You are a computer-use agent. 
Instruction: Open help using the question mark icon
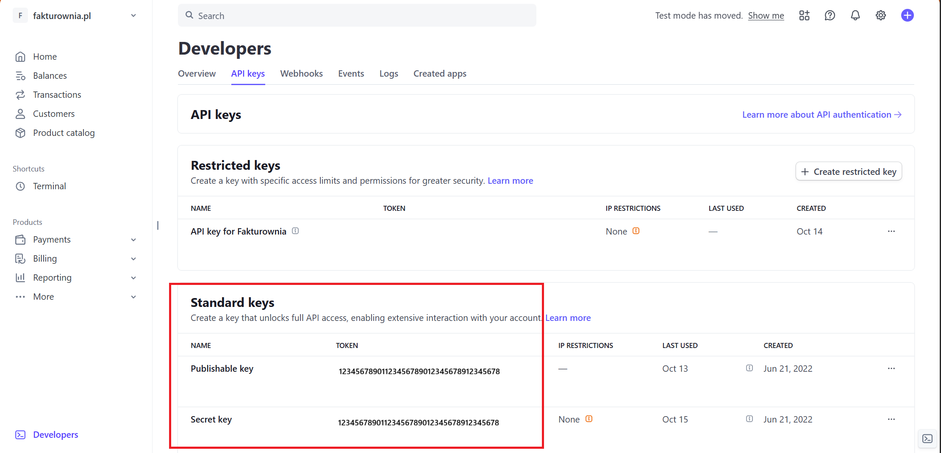click(830, 15)
